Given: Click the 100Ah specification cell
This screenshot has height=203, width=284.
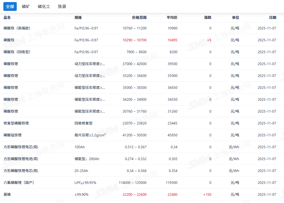Looking at the screenshot, I should tap(80, 147).
